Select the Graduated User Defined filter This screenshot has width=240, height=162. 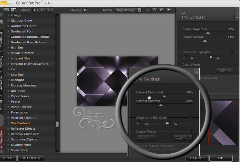tap(28, 42)
